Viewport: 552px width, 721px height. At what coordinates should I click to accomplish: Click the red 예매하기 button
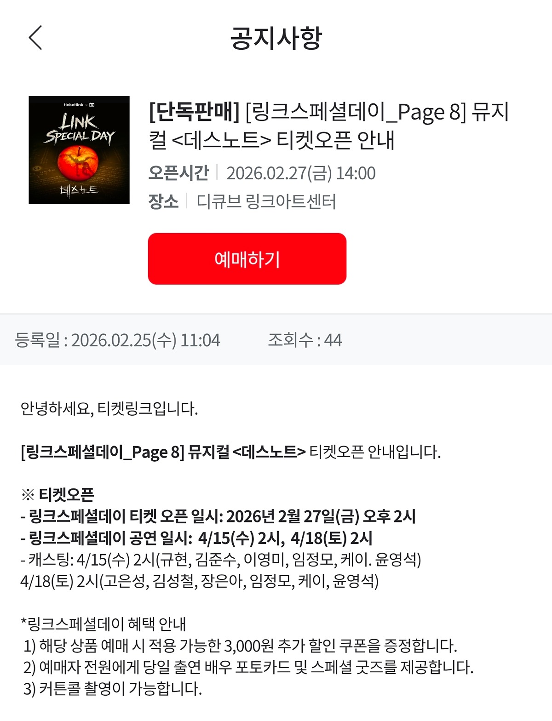pyautogui.click(x=247, y=259)
